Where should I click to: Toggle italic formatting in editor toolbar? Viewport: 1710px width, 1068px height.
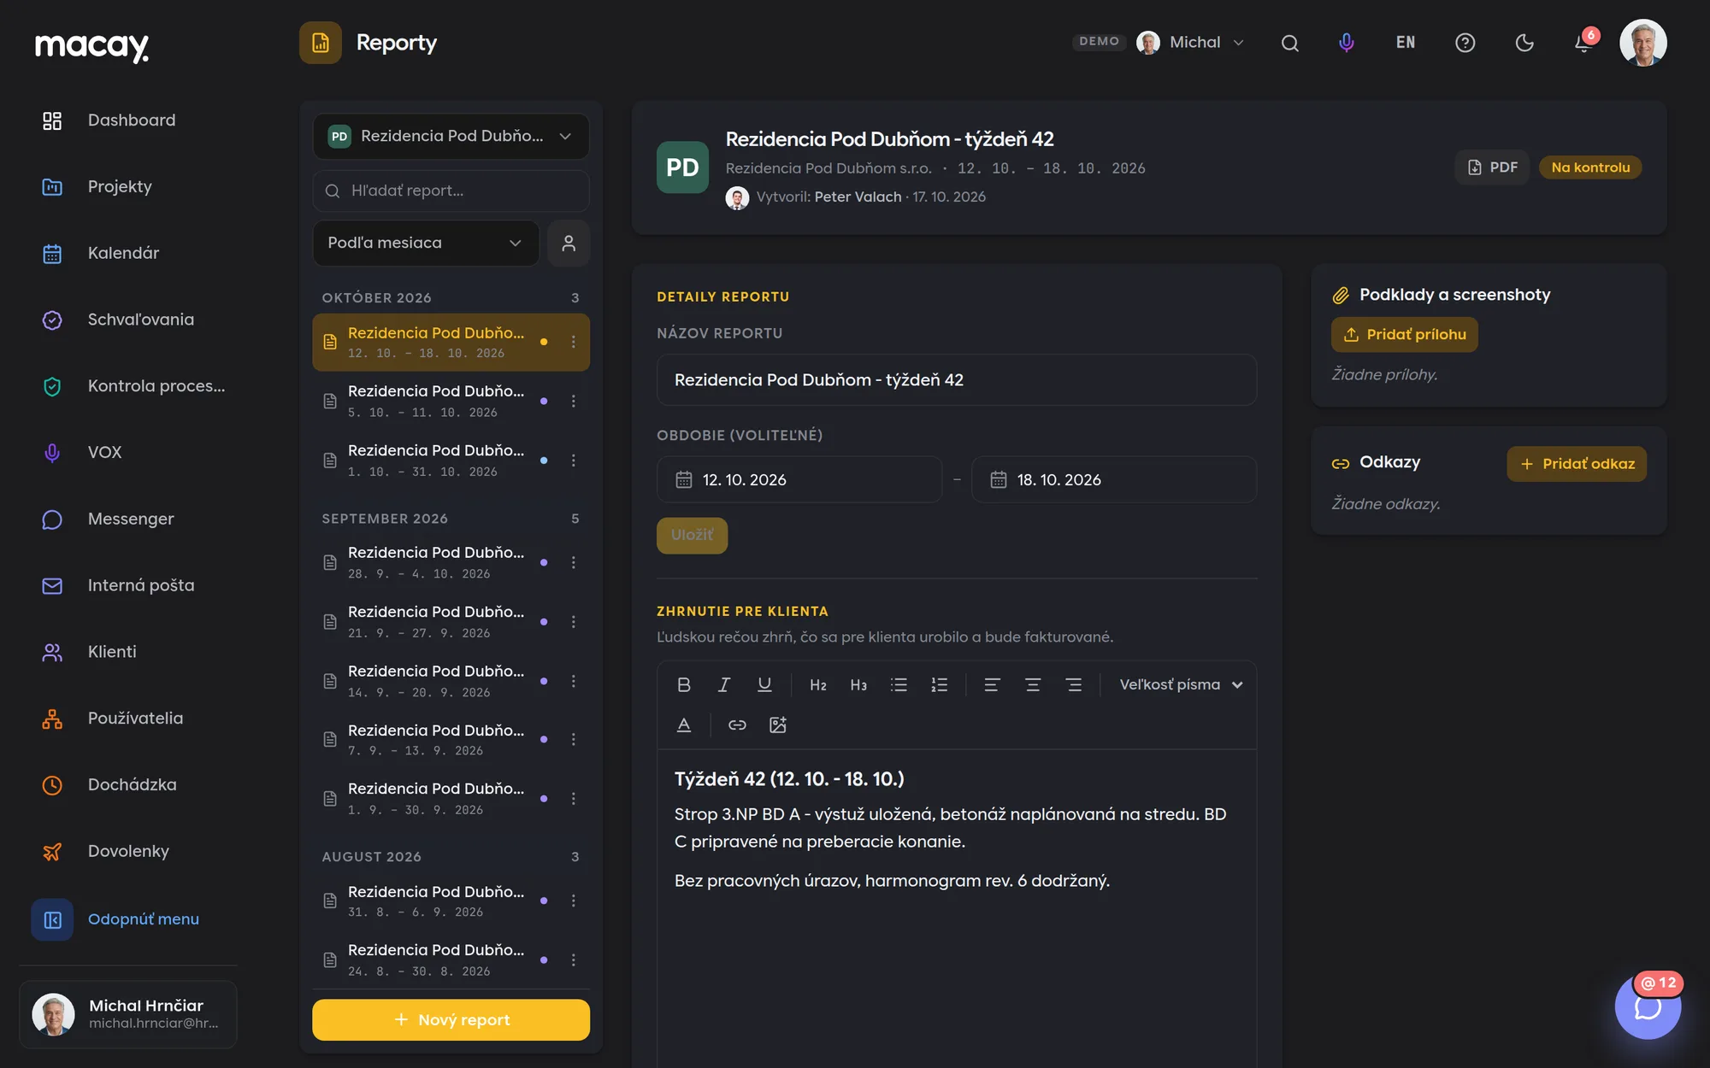point(724,684)
